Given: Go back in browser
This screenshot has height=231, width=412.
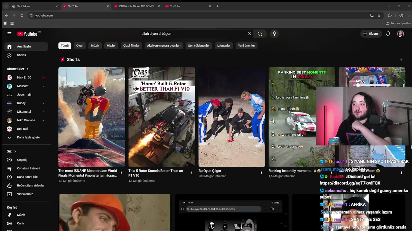Looking at the screenshot, I should [6, 15].
